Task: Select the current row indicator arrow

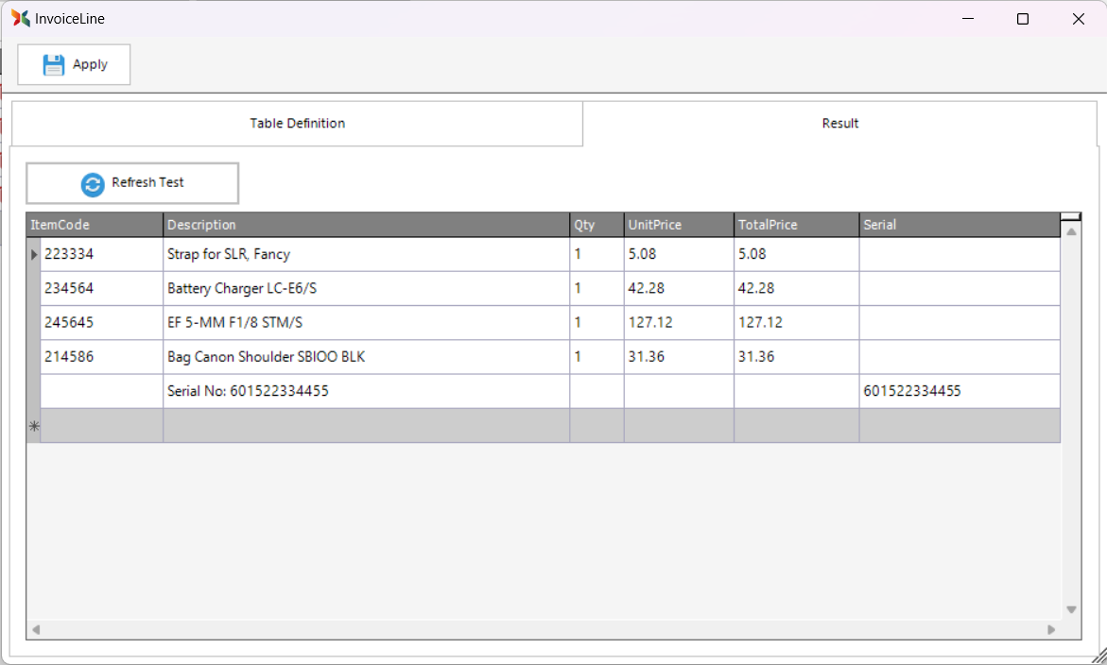Action: (x=34, y=254)
